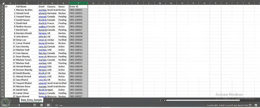
Task: Select column S header
Action: 226,3
